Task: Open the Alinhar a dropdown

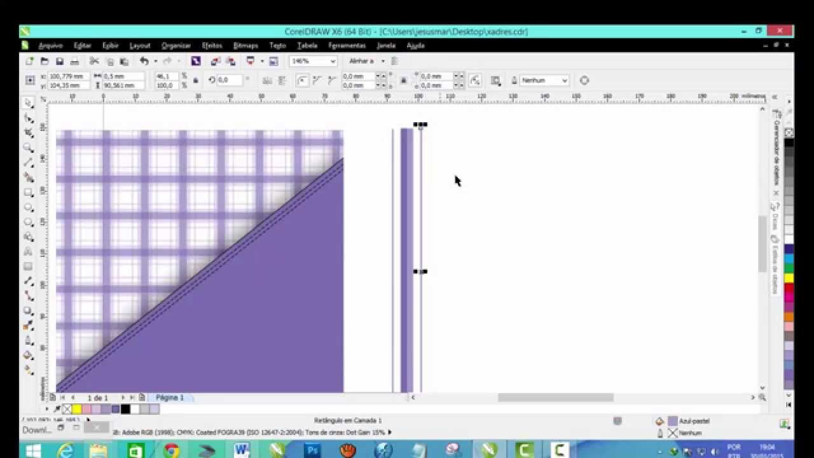Action: (x=382, y=61)
